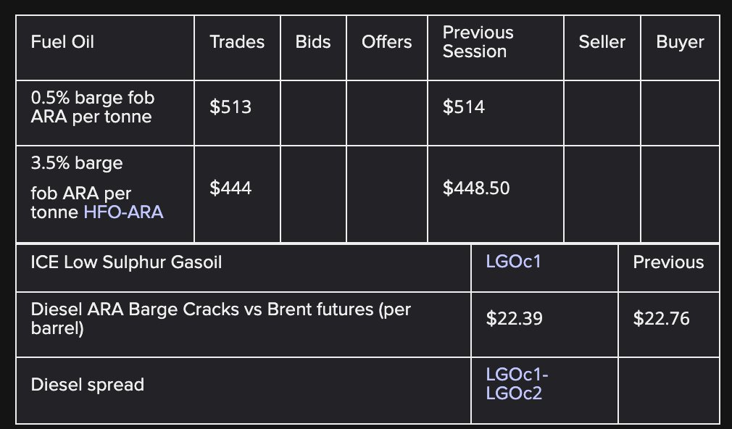
Task: Click the Diesel ARA Barge Cracks label
Action: click(x=221, y=318)
